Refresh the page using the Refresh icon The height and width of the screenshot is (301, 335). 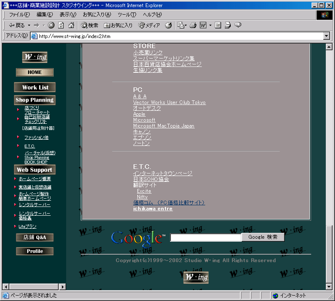pos(61,25)
